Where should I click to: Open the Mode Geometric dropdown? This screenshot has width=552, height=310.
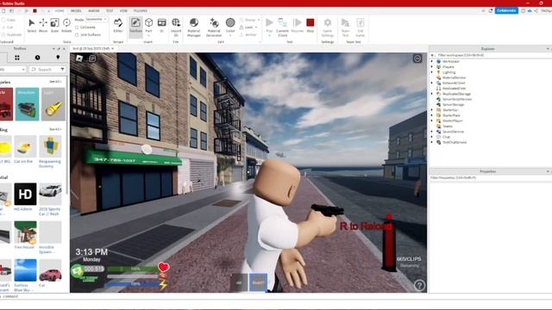[x=96, y=19]
